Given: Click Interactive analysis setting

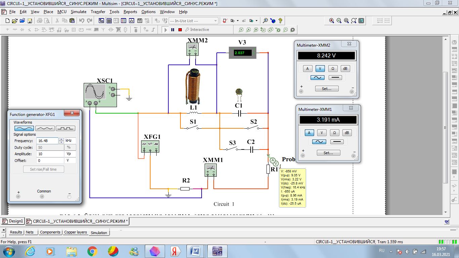Looking at the screenshot, I should point(197,30).
